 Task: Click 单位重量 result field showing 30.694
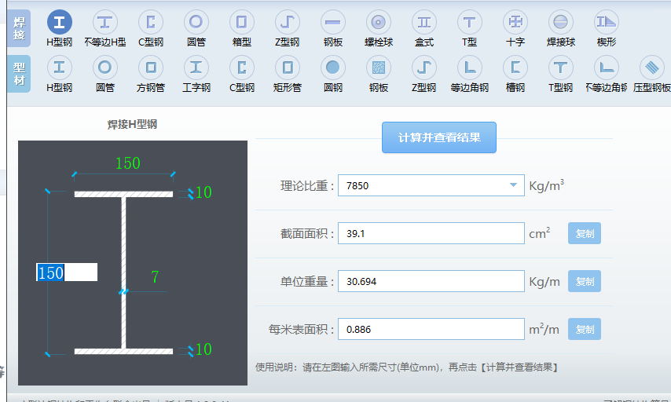click(x=431, y=281)
